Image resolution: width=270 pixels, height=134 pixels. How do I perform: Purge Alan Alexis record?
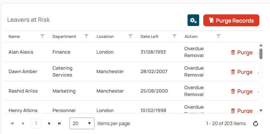click(242, 52)
